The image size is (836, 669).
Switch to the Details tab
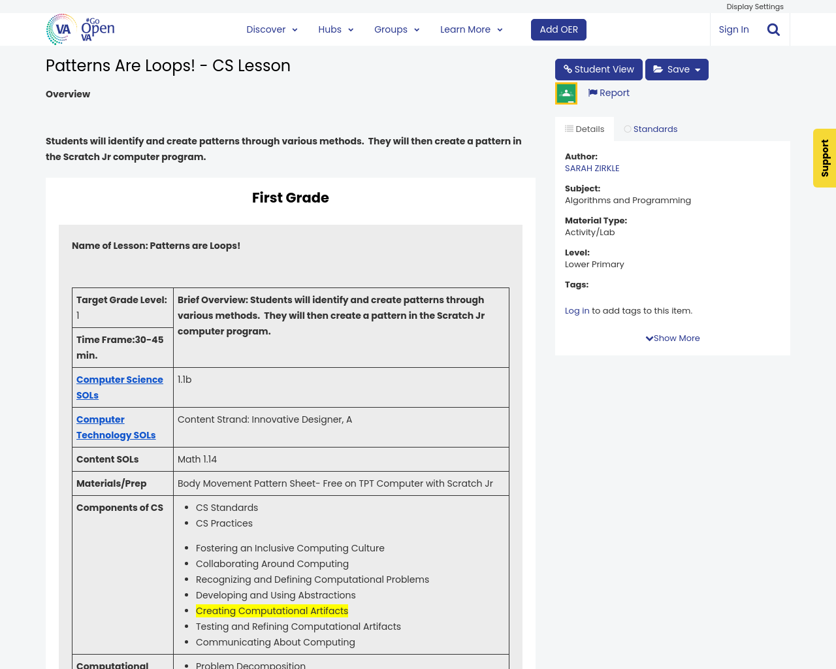[x=585, y=129]
